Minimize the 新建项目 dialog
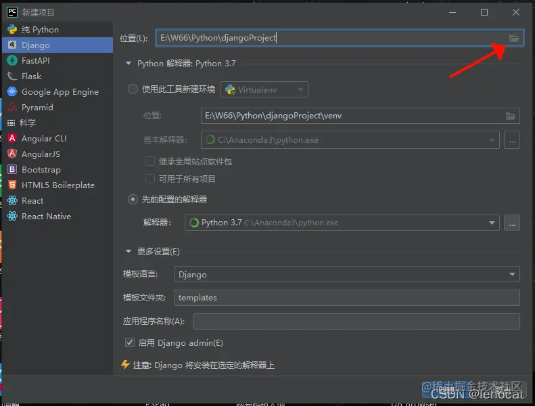 pyautogui.click(x=452, y=12)
